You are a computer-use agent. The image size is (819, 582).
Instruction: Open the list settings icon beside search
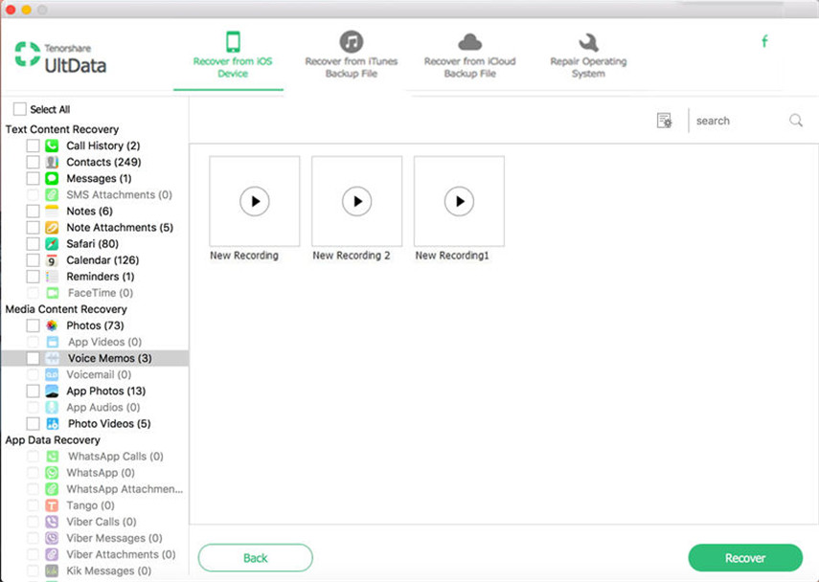pyautogui.click(x=665, y=121)
